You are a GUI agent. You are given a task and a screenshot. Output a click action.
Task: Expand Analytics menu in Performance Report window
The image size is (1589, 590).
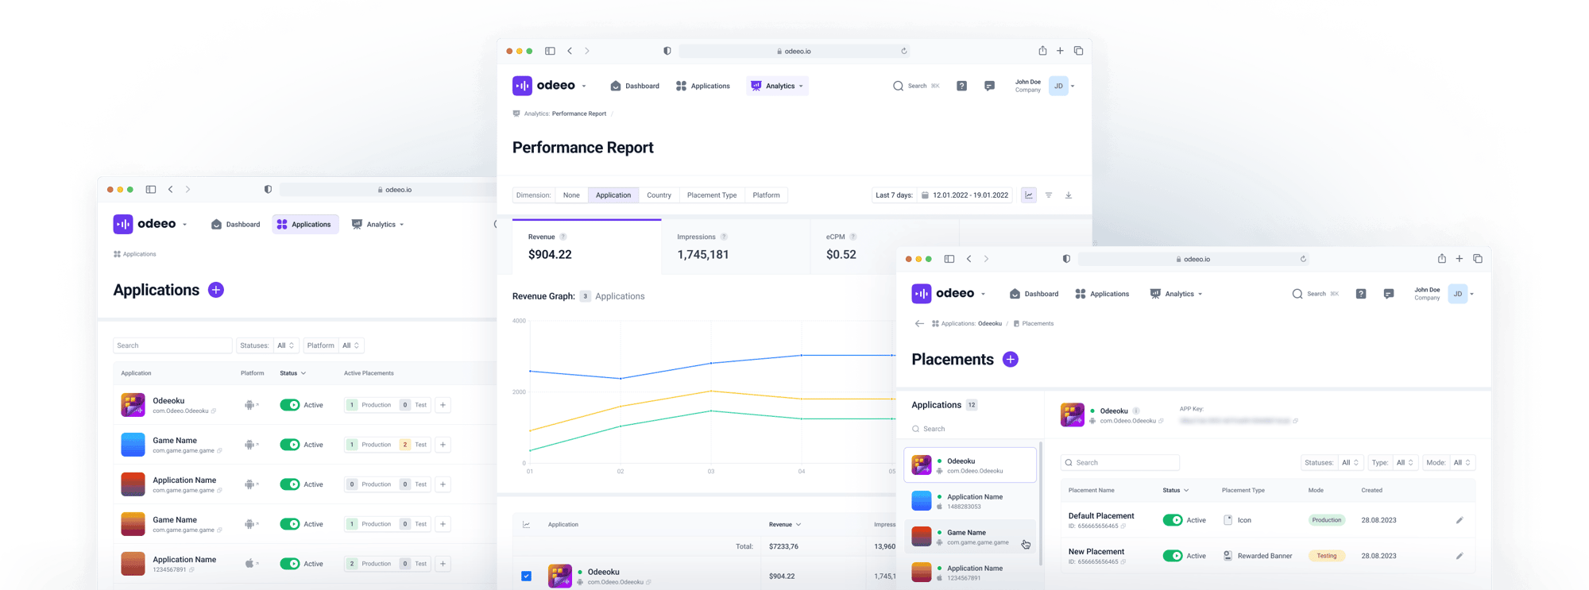(778, 86)
